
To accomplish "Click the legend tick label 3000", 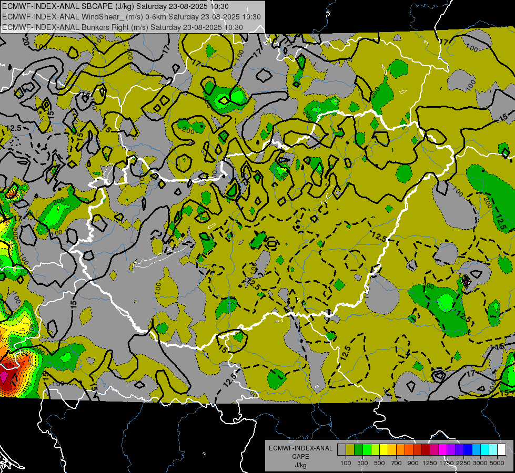I will [480, 463].
